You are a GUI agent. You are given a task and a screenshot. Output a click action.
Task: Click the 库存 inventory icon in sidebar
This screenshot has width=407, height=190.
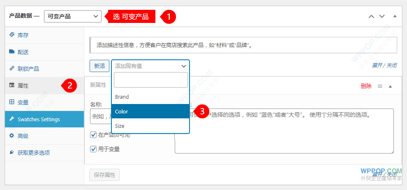pyautogui.click(x=12, y=35)
